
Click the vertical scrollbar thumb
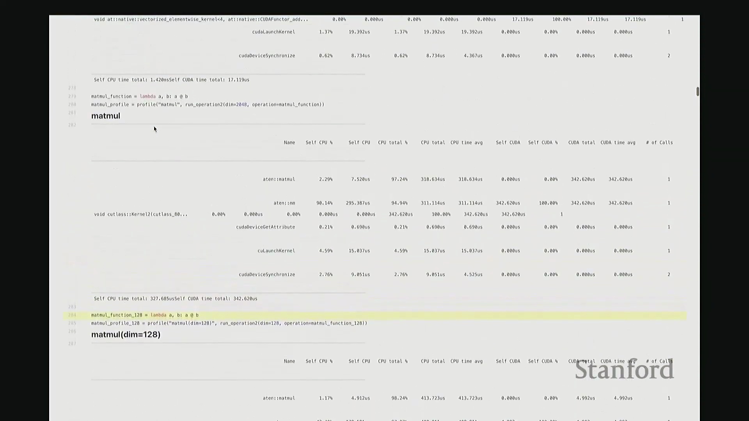[698, 92]
